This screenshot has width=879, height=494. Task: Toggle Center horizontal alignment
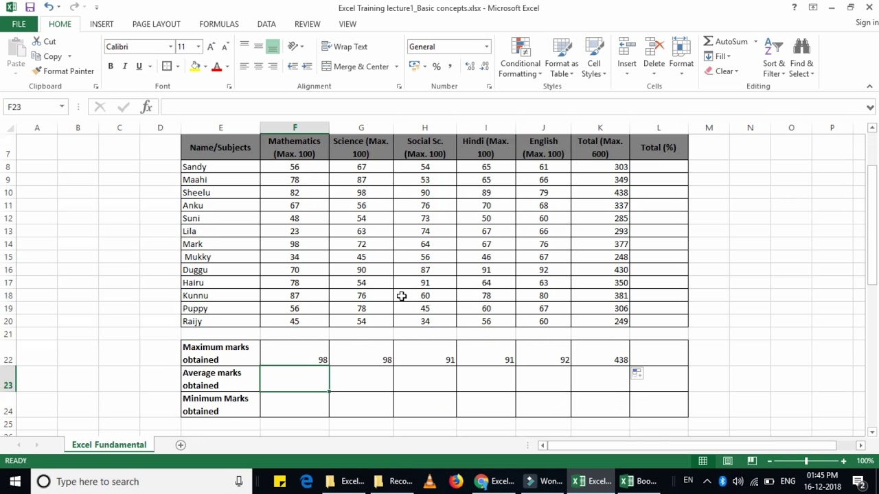click(x=258, y=67)
